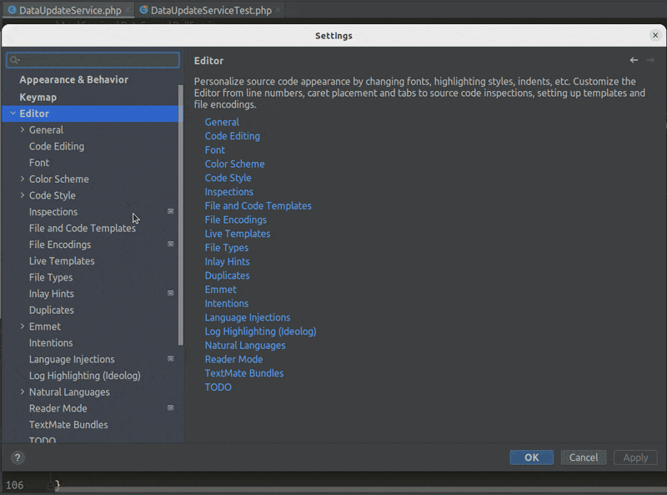This screenshot has height=495, width=667.
Task: Expand the General tree node
Action: point(23,129)
